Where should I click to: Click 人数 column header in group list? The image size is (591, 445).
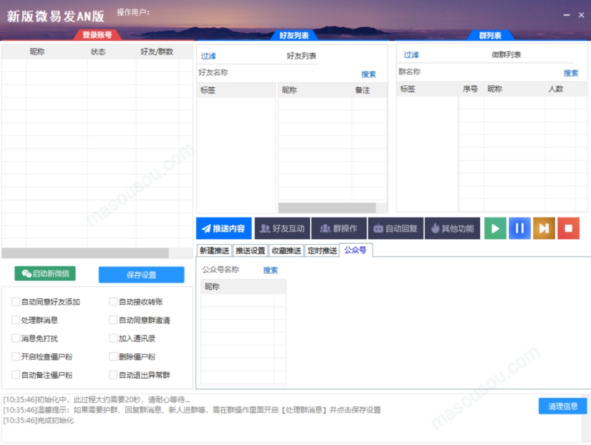click(555, 89)
